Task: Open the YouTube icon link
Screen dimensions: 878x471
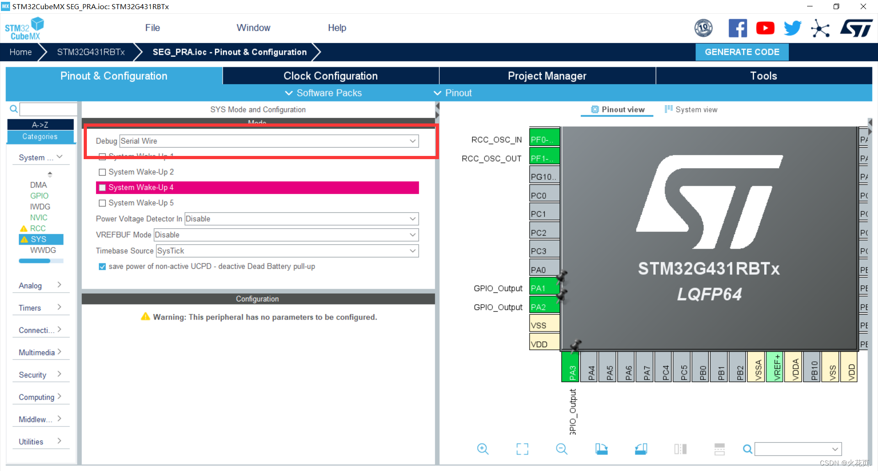Action: click(765, 28)
